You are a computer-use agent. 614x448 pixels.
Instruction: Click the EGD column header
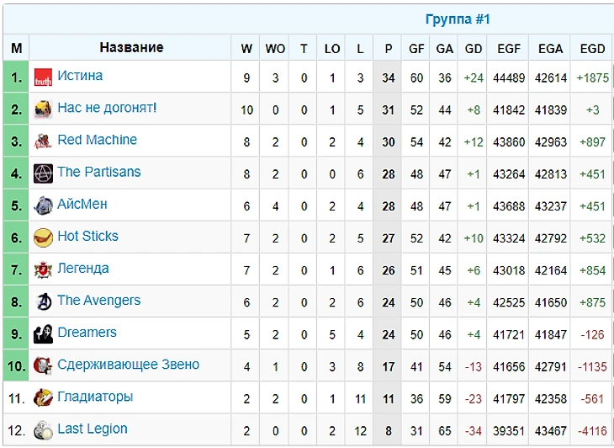pyautogui.click(x=592, y=49)
